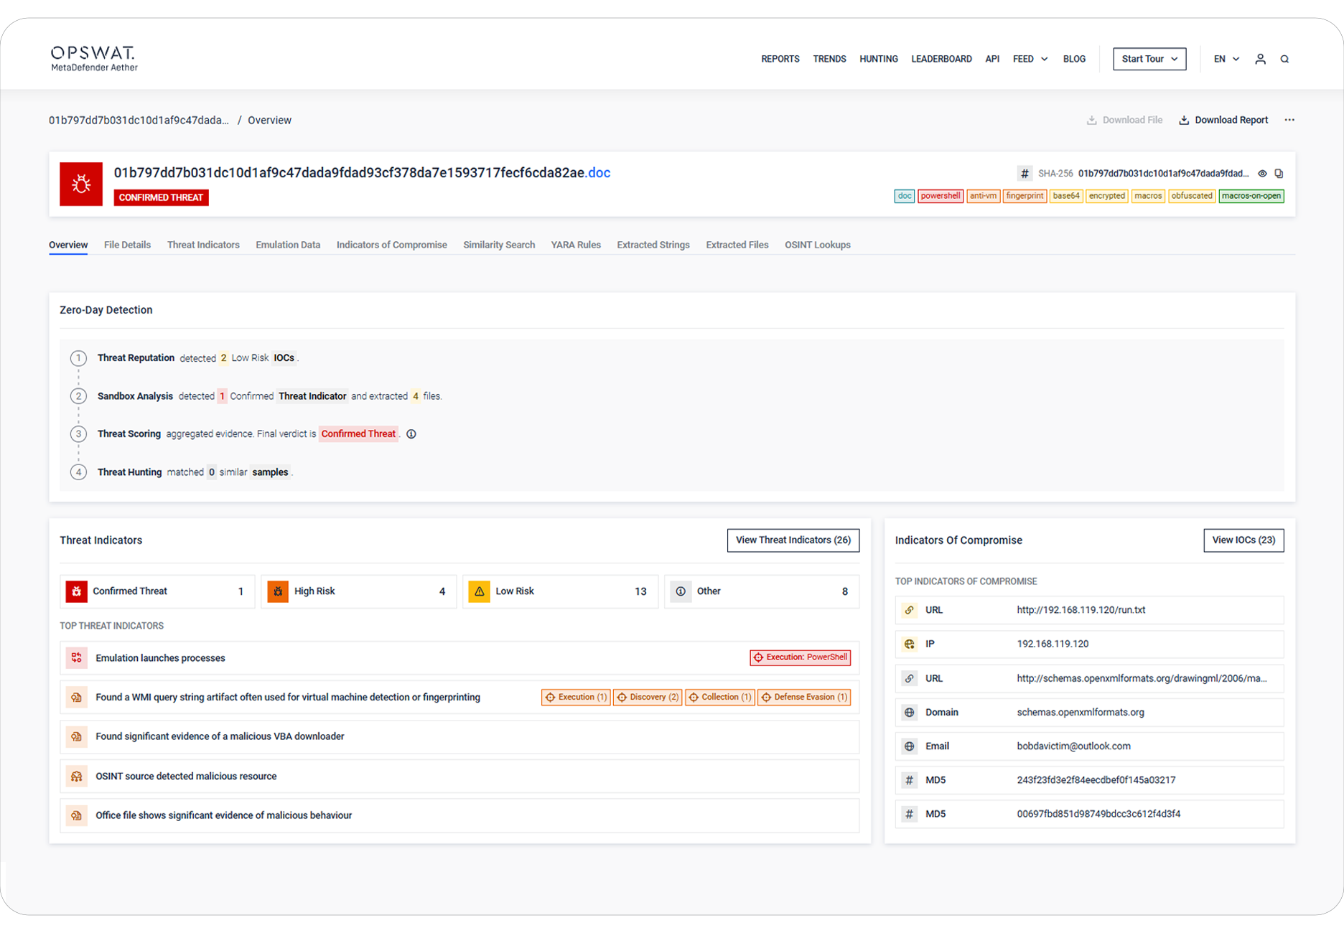Click the OPSWAT MetaDefender Aether logo
The height and width of the screenshot is (933, 1344).
(x=94, y=59)
